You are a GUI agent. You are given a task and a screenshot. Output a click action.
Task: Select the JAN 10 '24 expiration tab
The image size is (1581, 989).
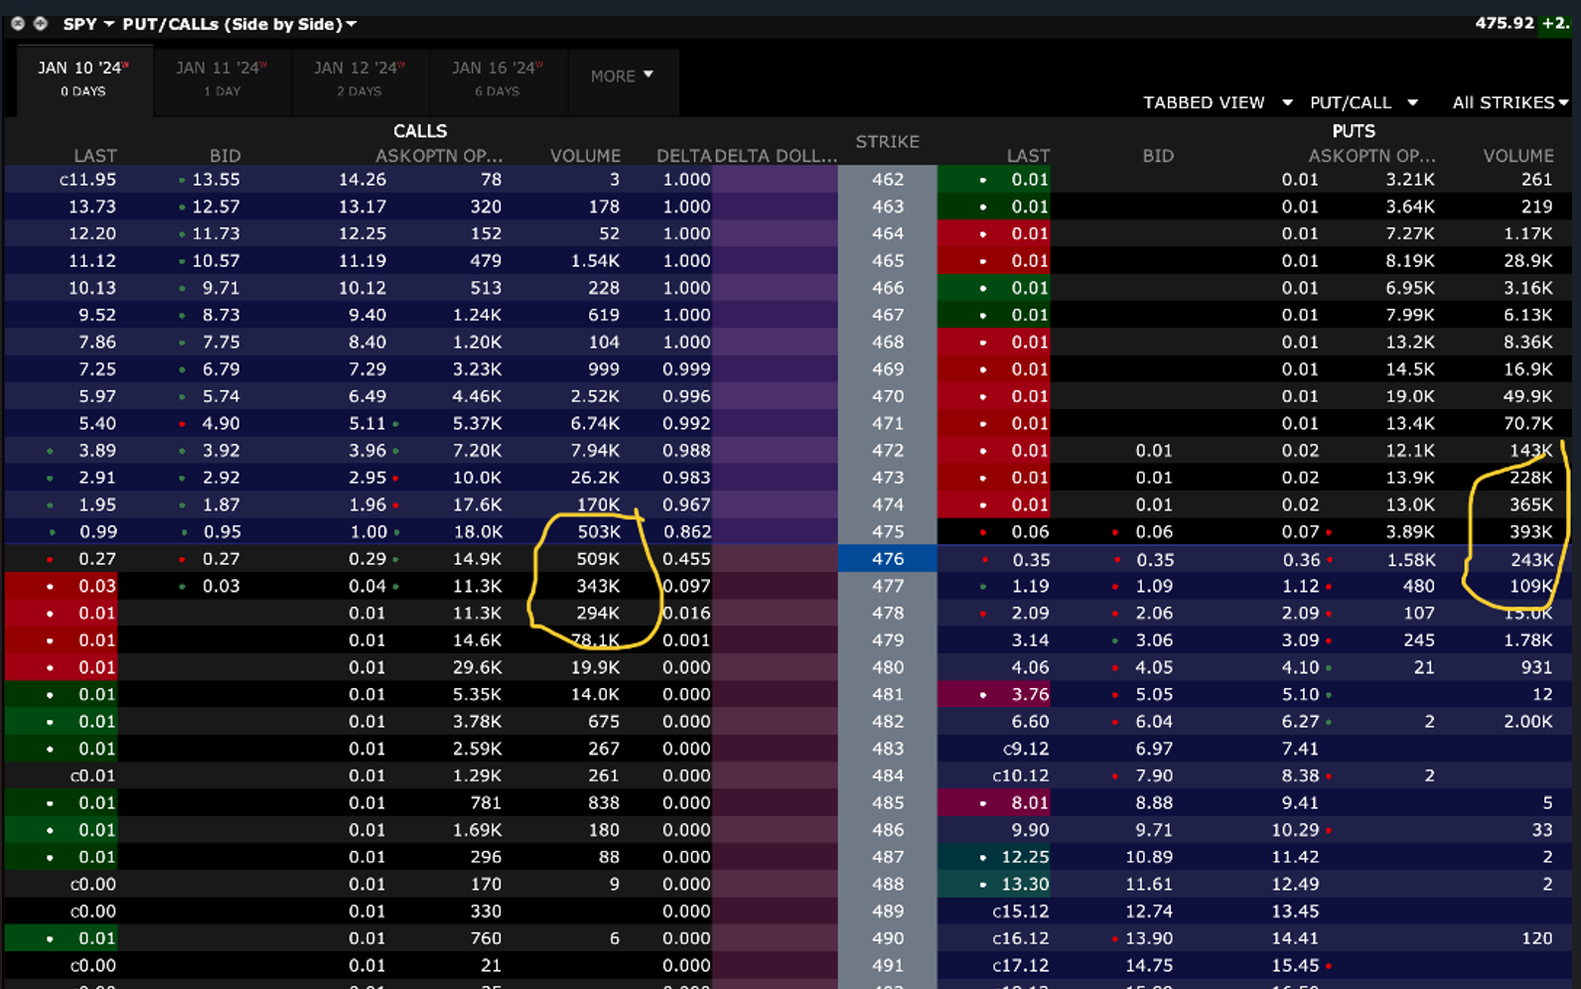pos(83,78)
